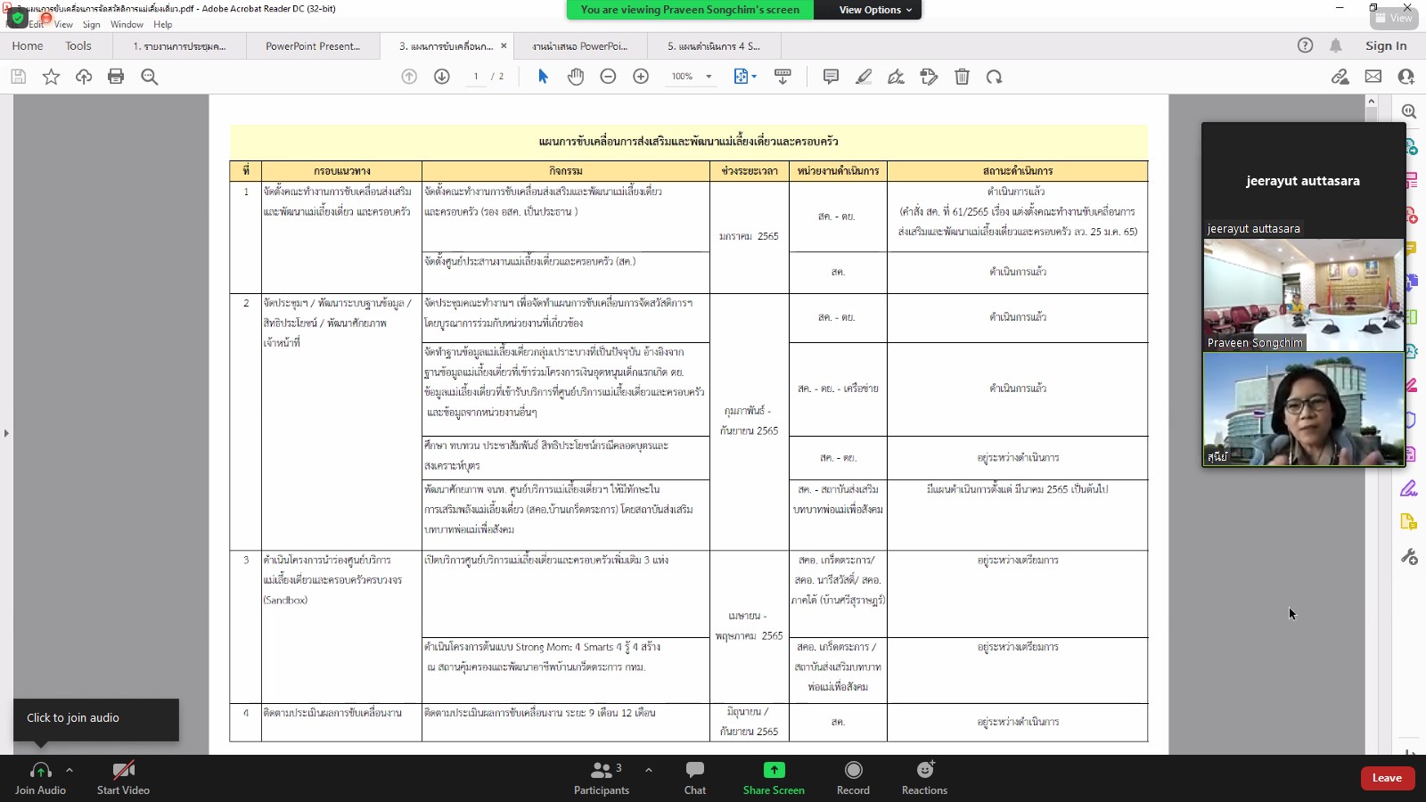Zoom out using the minus circle
This screenshot has height=802, width=1426.
click(x=608, y=77)
